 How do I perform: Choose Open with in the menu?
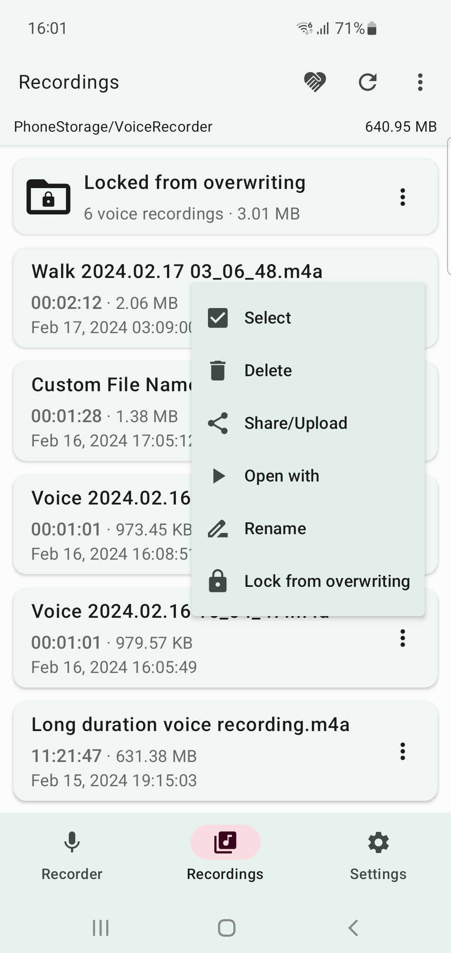click(x=281, y=476)
